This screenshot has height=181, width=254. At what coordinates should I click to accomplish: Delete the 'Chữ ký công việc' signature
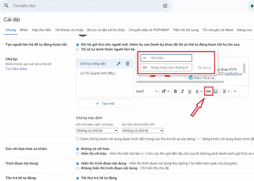tap(127, 64)
